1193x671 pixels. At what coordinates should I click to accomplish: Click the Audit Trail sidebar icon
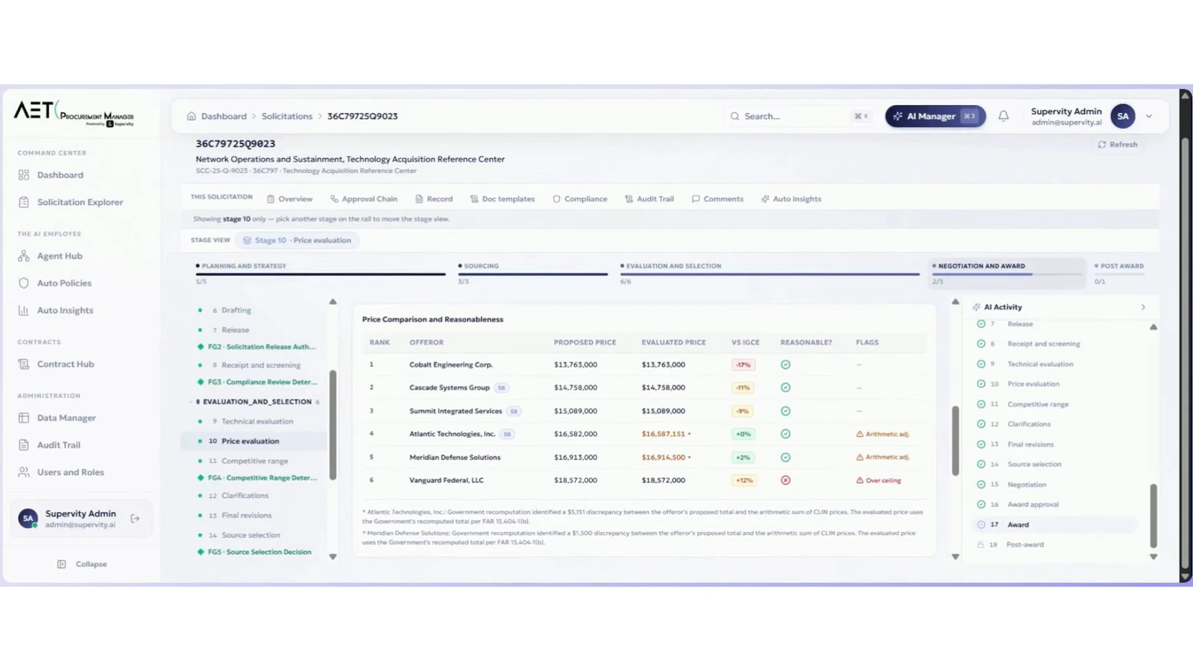pyautogui.click(x=24, y=445)
